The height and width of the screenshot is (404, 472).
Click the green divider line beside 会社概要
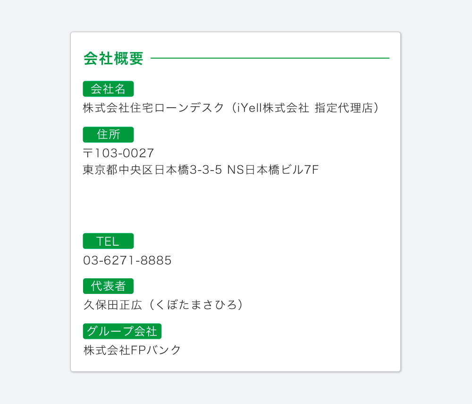pyautogui.click(x=270, y=58)
